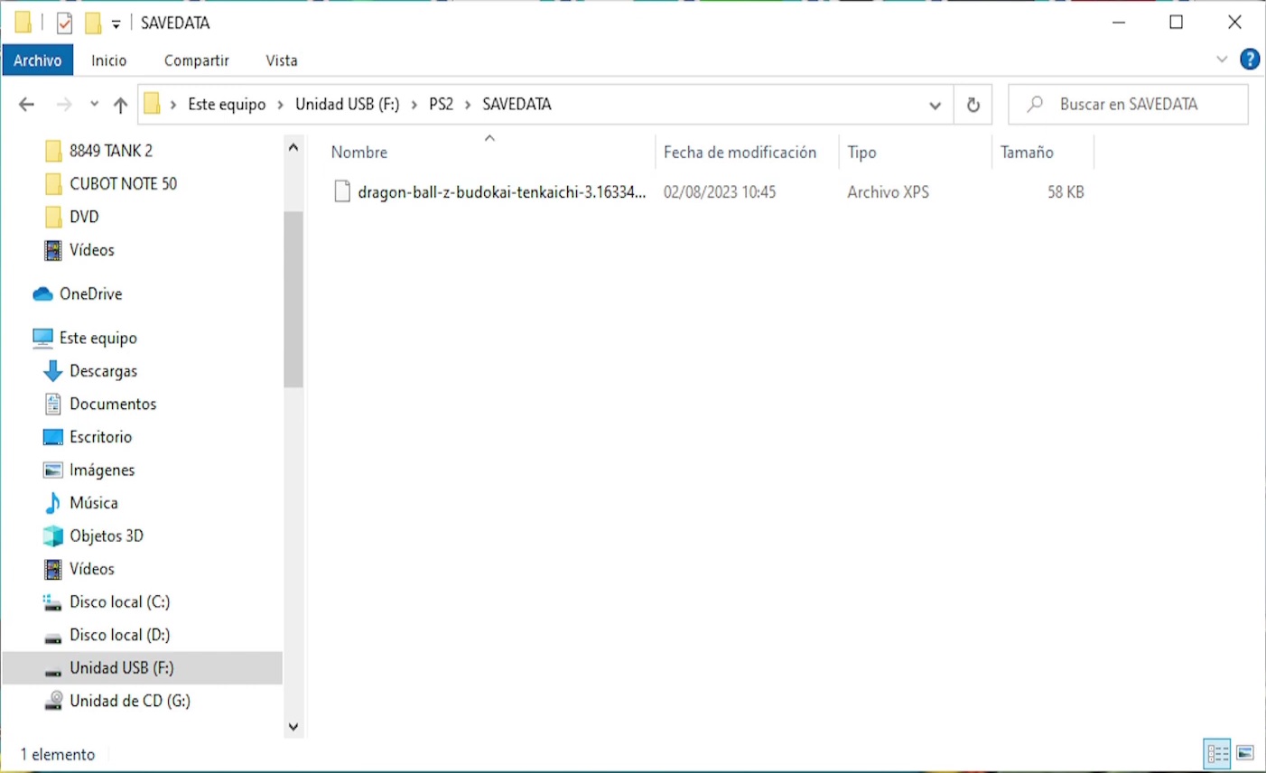The height and width of the screenshot is (773, 1266).
Task: Click the New Folder icon in title bar
Action: coord(92,23)
